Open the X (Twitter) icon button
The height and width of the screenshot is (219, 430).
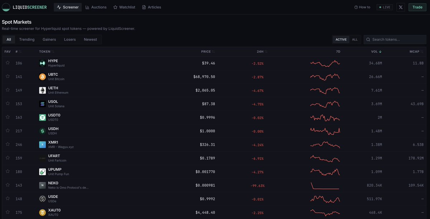point(401,7)
